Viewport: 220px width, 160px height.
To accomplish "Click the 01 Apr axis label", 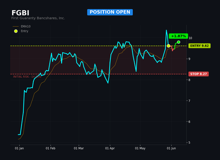I will [x=110, y=148].
